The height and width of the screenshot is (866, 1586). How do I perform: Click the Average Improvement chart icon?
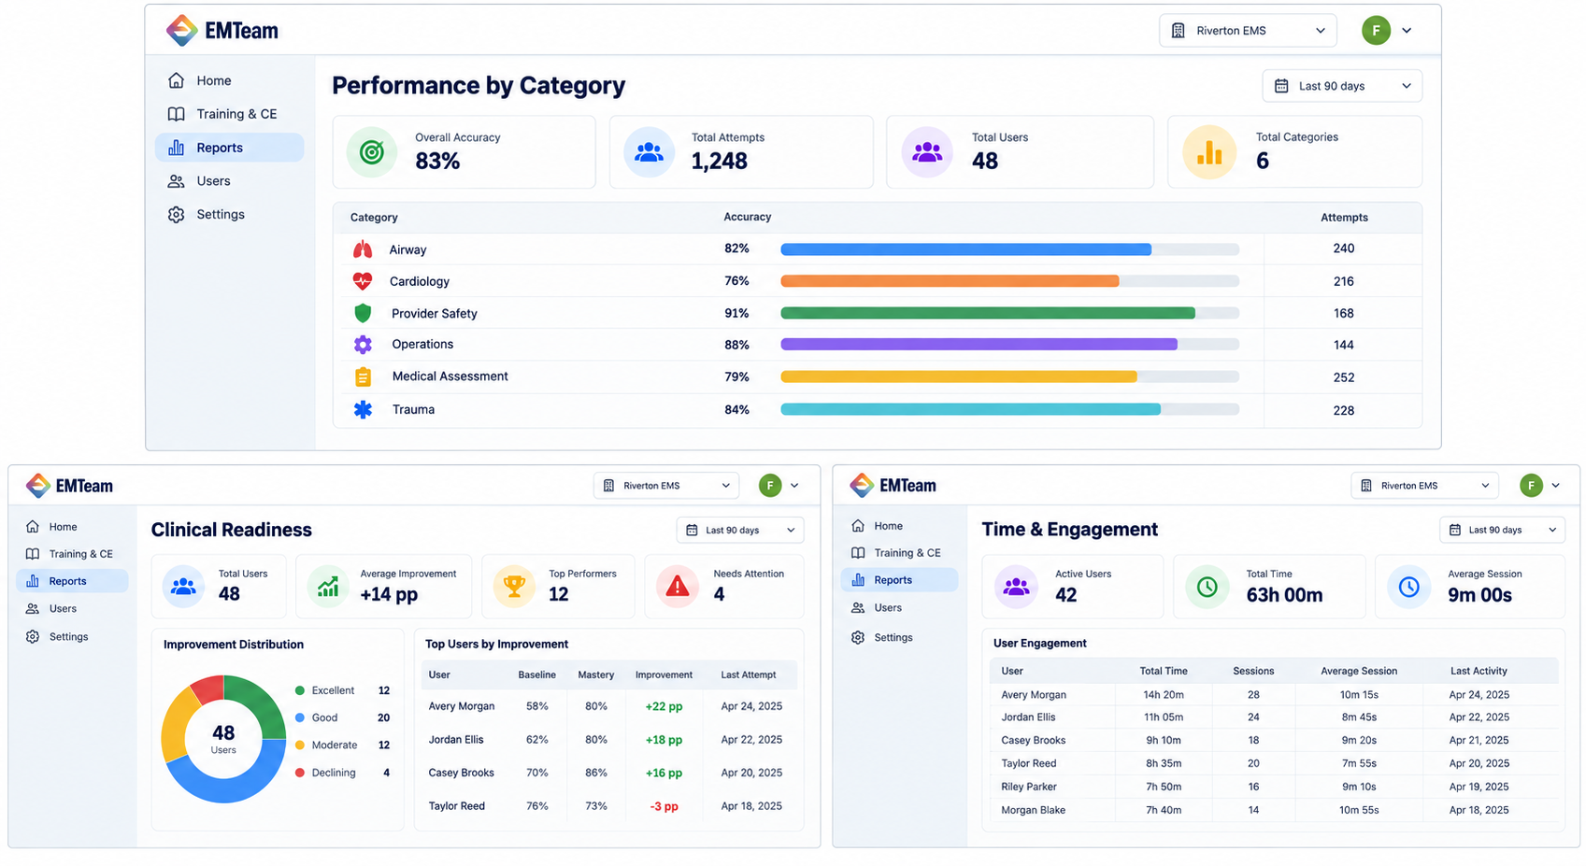click(x=328, y=587)
